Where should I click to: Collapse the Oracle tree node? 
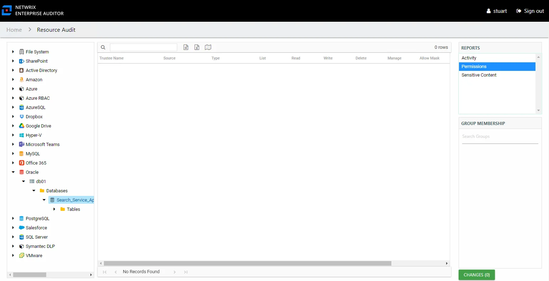click(x=13, y=172)
